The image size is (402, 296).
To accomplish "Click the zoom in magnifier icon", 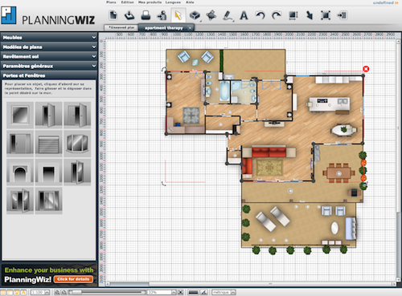I will [57, 292].
